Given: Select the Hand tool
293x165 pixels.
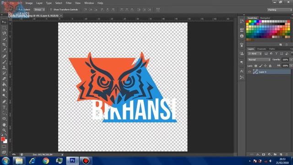Looking at the screenshot, I should [4, 125].
